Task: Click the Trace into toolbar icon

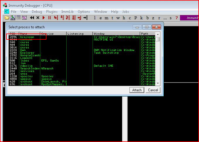Action: pyautogui.click(x=68, y=18)
